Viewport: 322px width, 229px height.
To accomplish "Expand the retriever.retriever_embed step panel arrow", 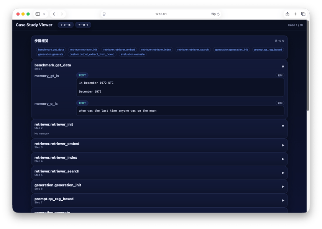I will tap(283, 145).
